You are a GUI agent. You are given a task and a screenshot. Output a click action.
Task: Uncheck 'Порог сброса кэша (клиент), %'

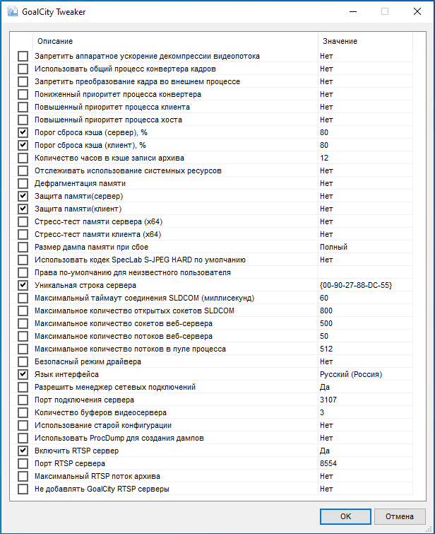[23, 145]
